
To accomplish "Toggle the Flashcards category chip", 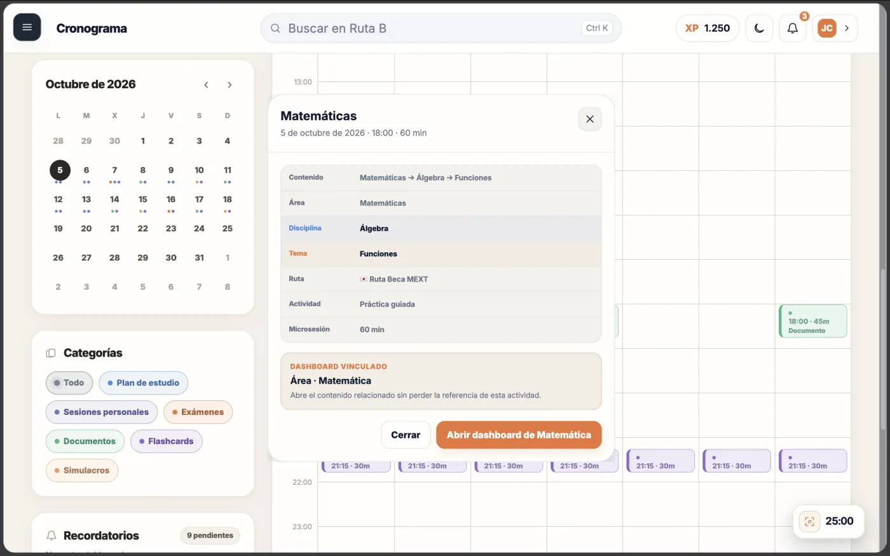I will pyautogui.click(x=166, y=441).
